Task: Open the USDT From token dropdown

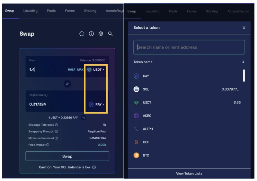Action: click(x=96, y=70)
